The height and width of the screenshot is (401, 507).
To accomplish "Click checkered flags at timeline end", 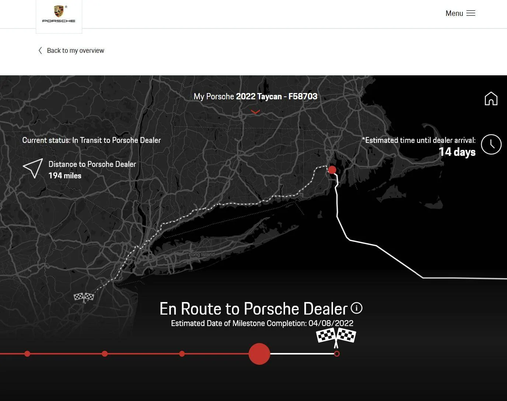I will [x=336, y=337].
